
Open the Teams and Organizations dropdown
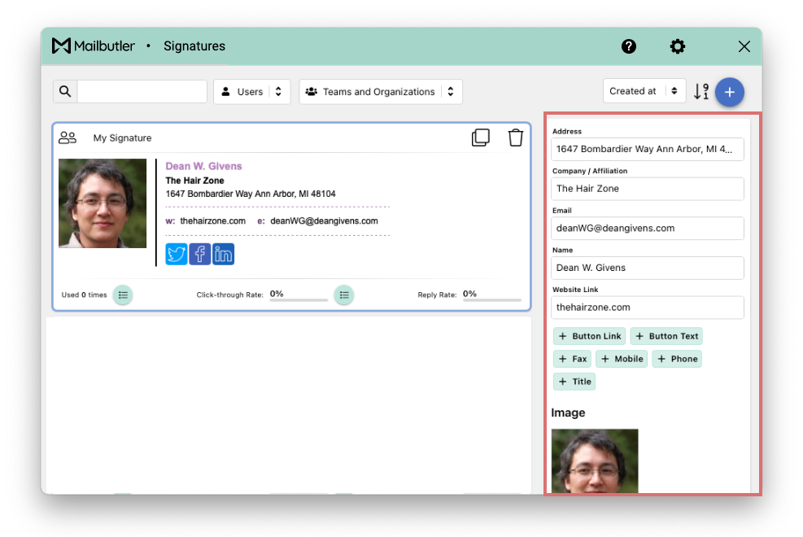(380, 91)
